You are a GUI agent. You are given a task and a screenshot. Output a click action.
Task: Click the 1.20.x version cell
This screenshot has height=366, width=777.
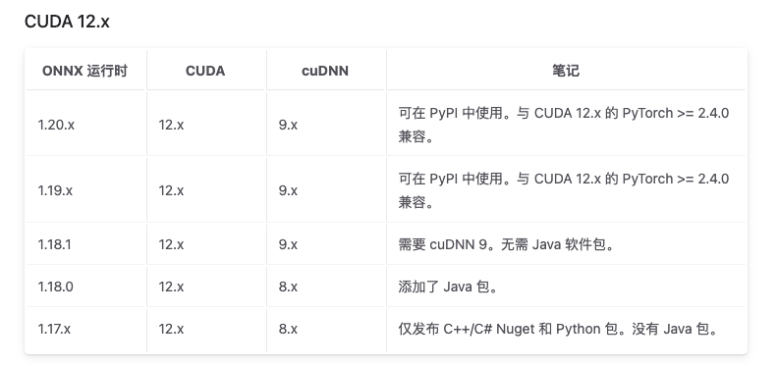(56, 125)
